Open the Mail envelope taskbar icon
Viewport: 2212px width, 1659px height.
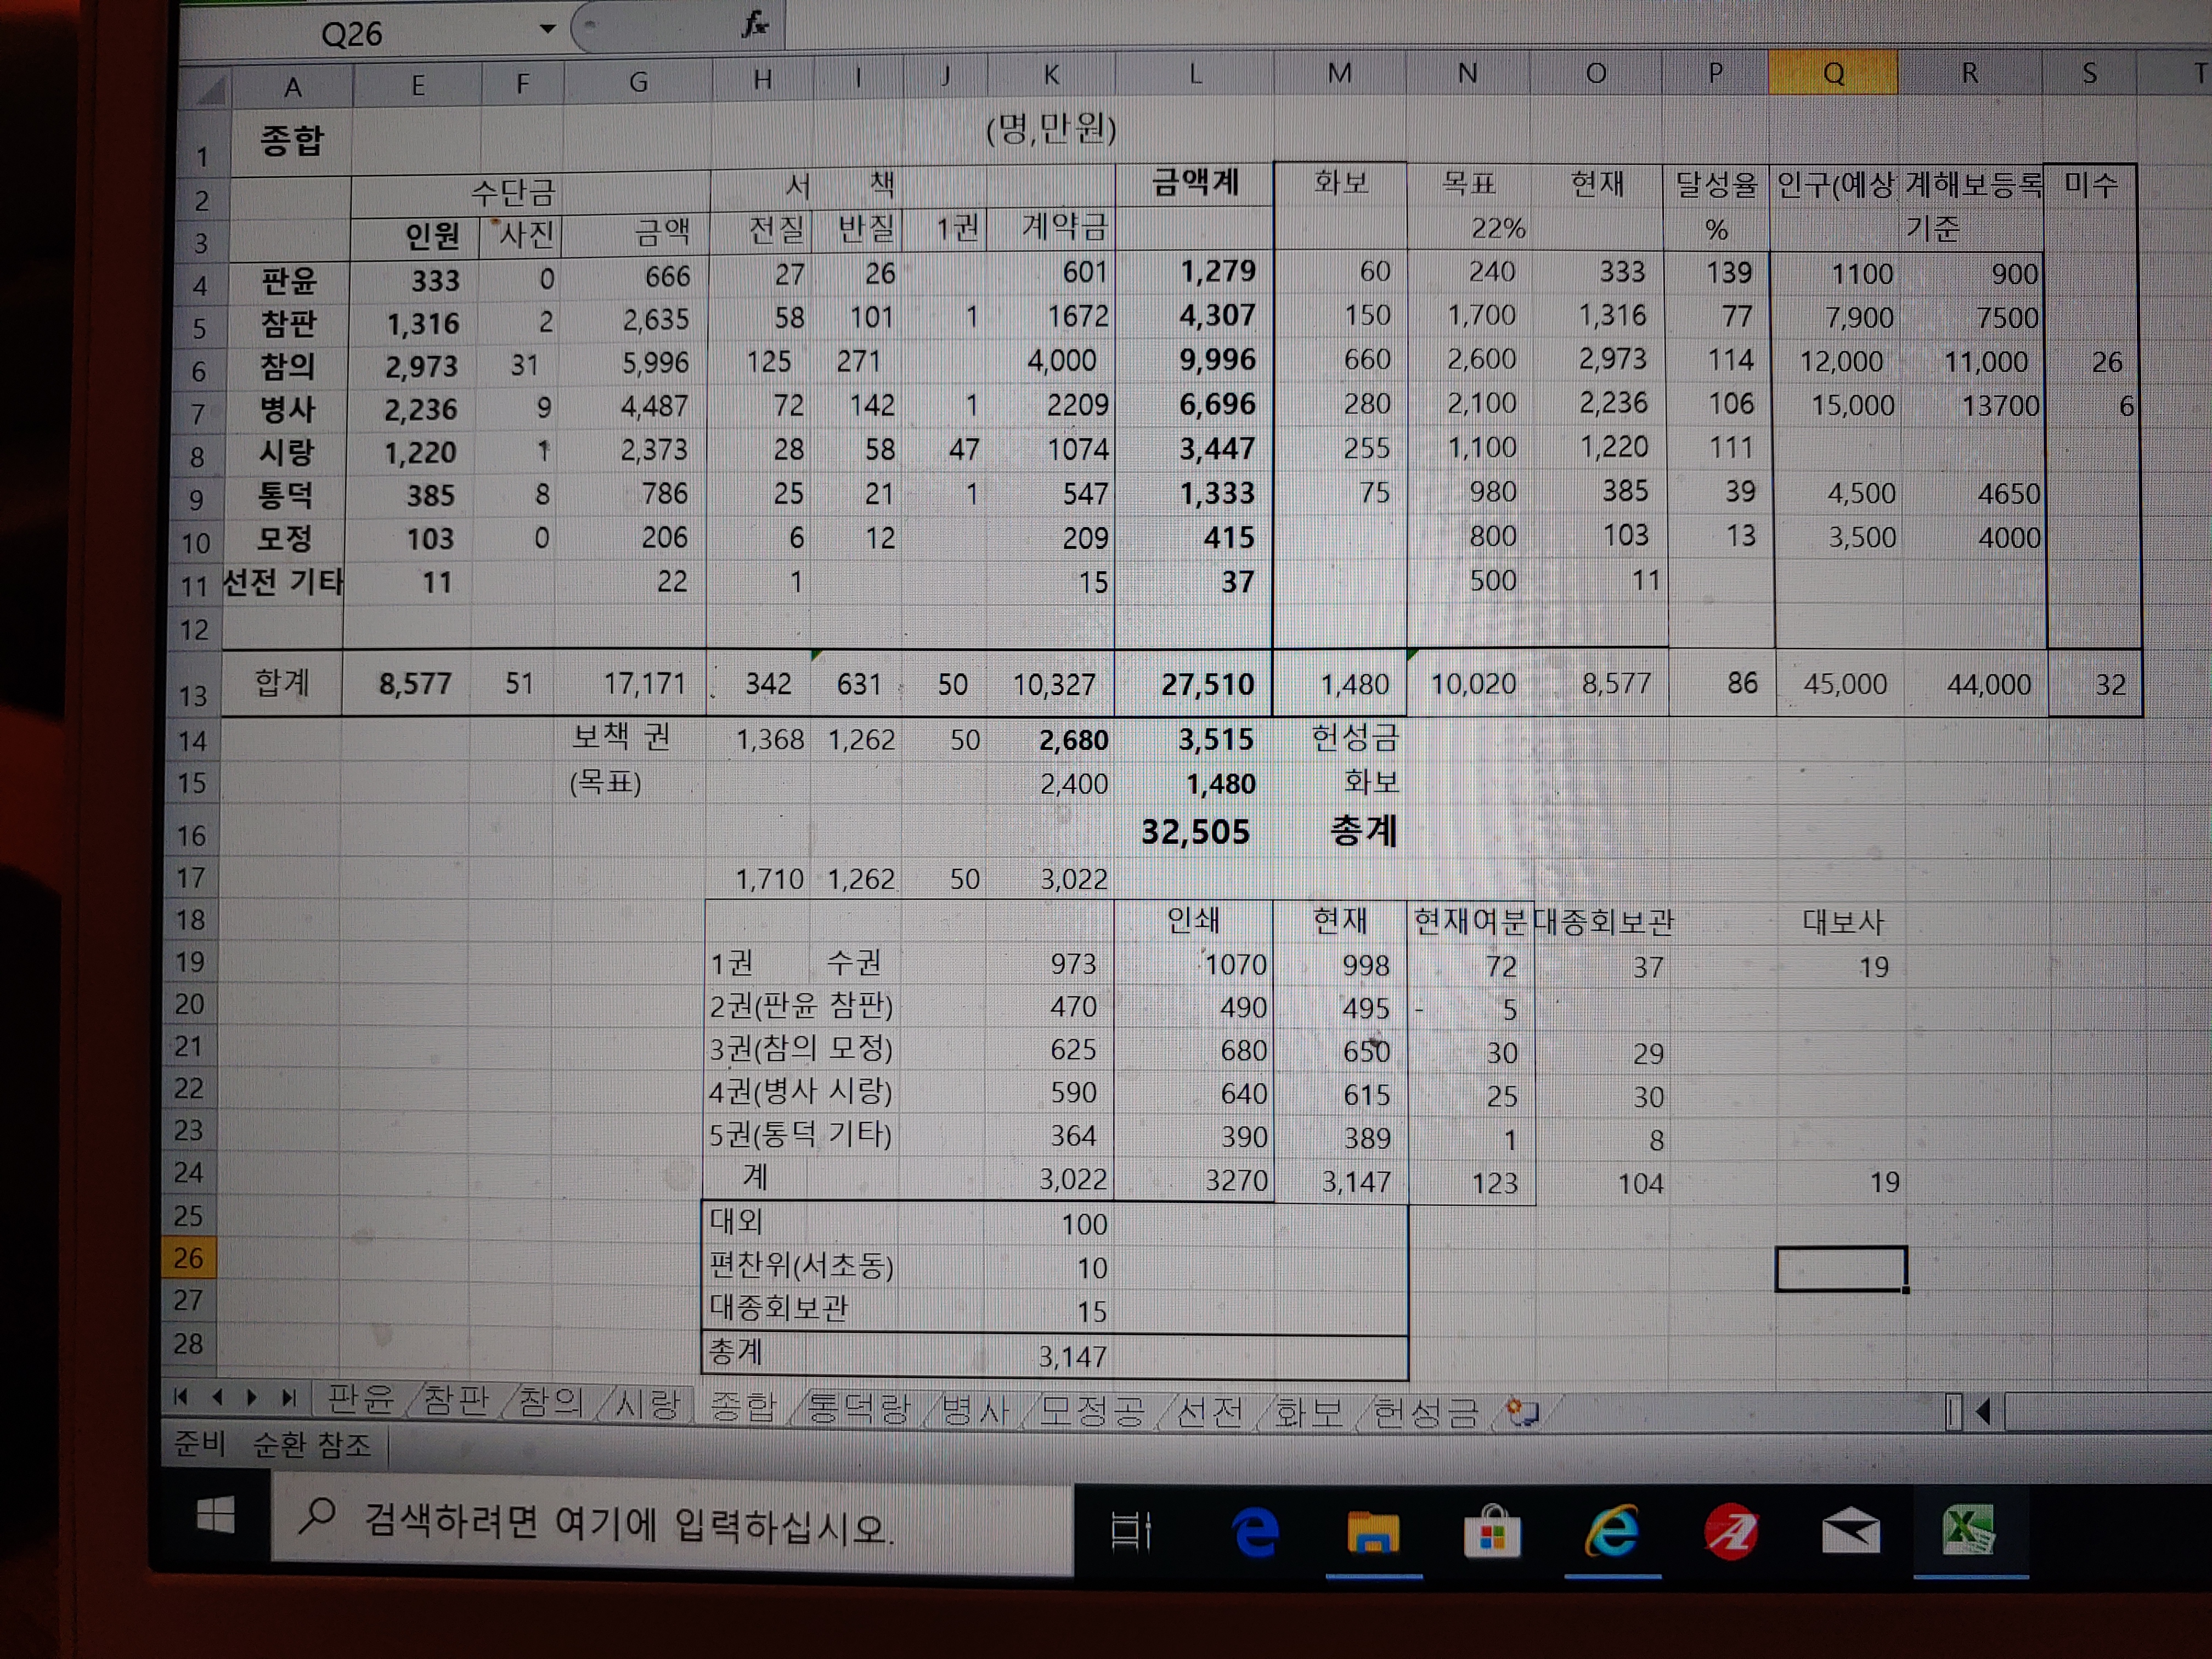click(1850, 1531)
